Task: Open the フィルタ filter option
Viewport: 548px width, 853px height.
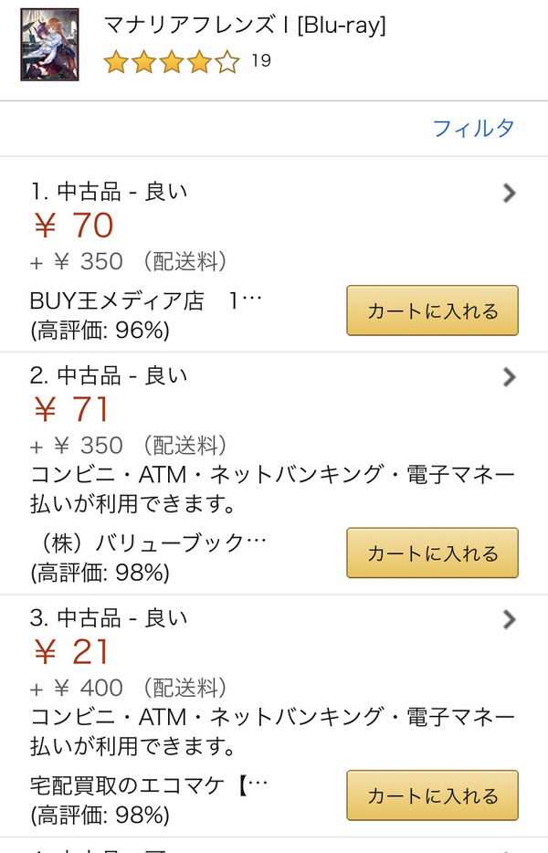Action: pos(473,129)
